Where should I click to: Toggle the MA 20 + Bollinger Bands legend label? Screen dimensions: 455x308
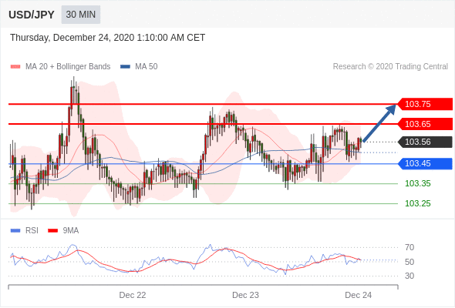click(x=68, y=67)
